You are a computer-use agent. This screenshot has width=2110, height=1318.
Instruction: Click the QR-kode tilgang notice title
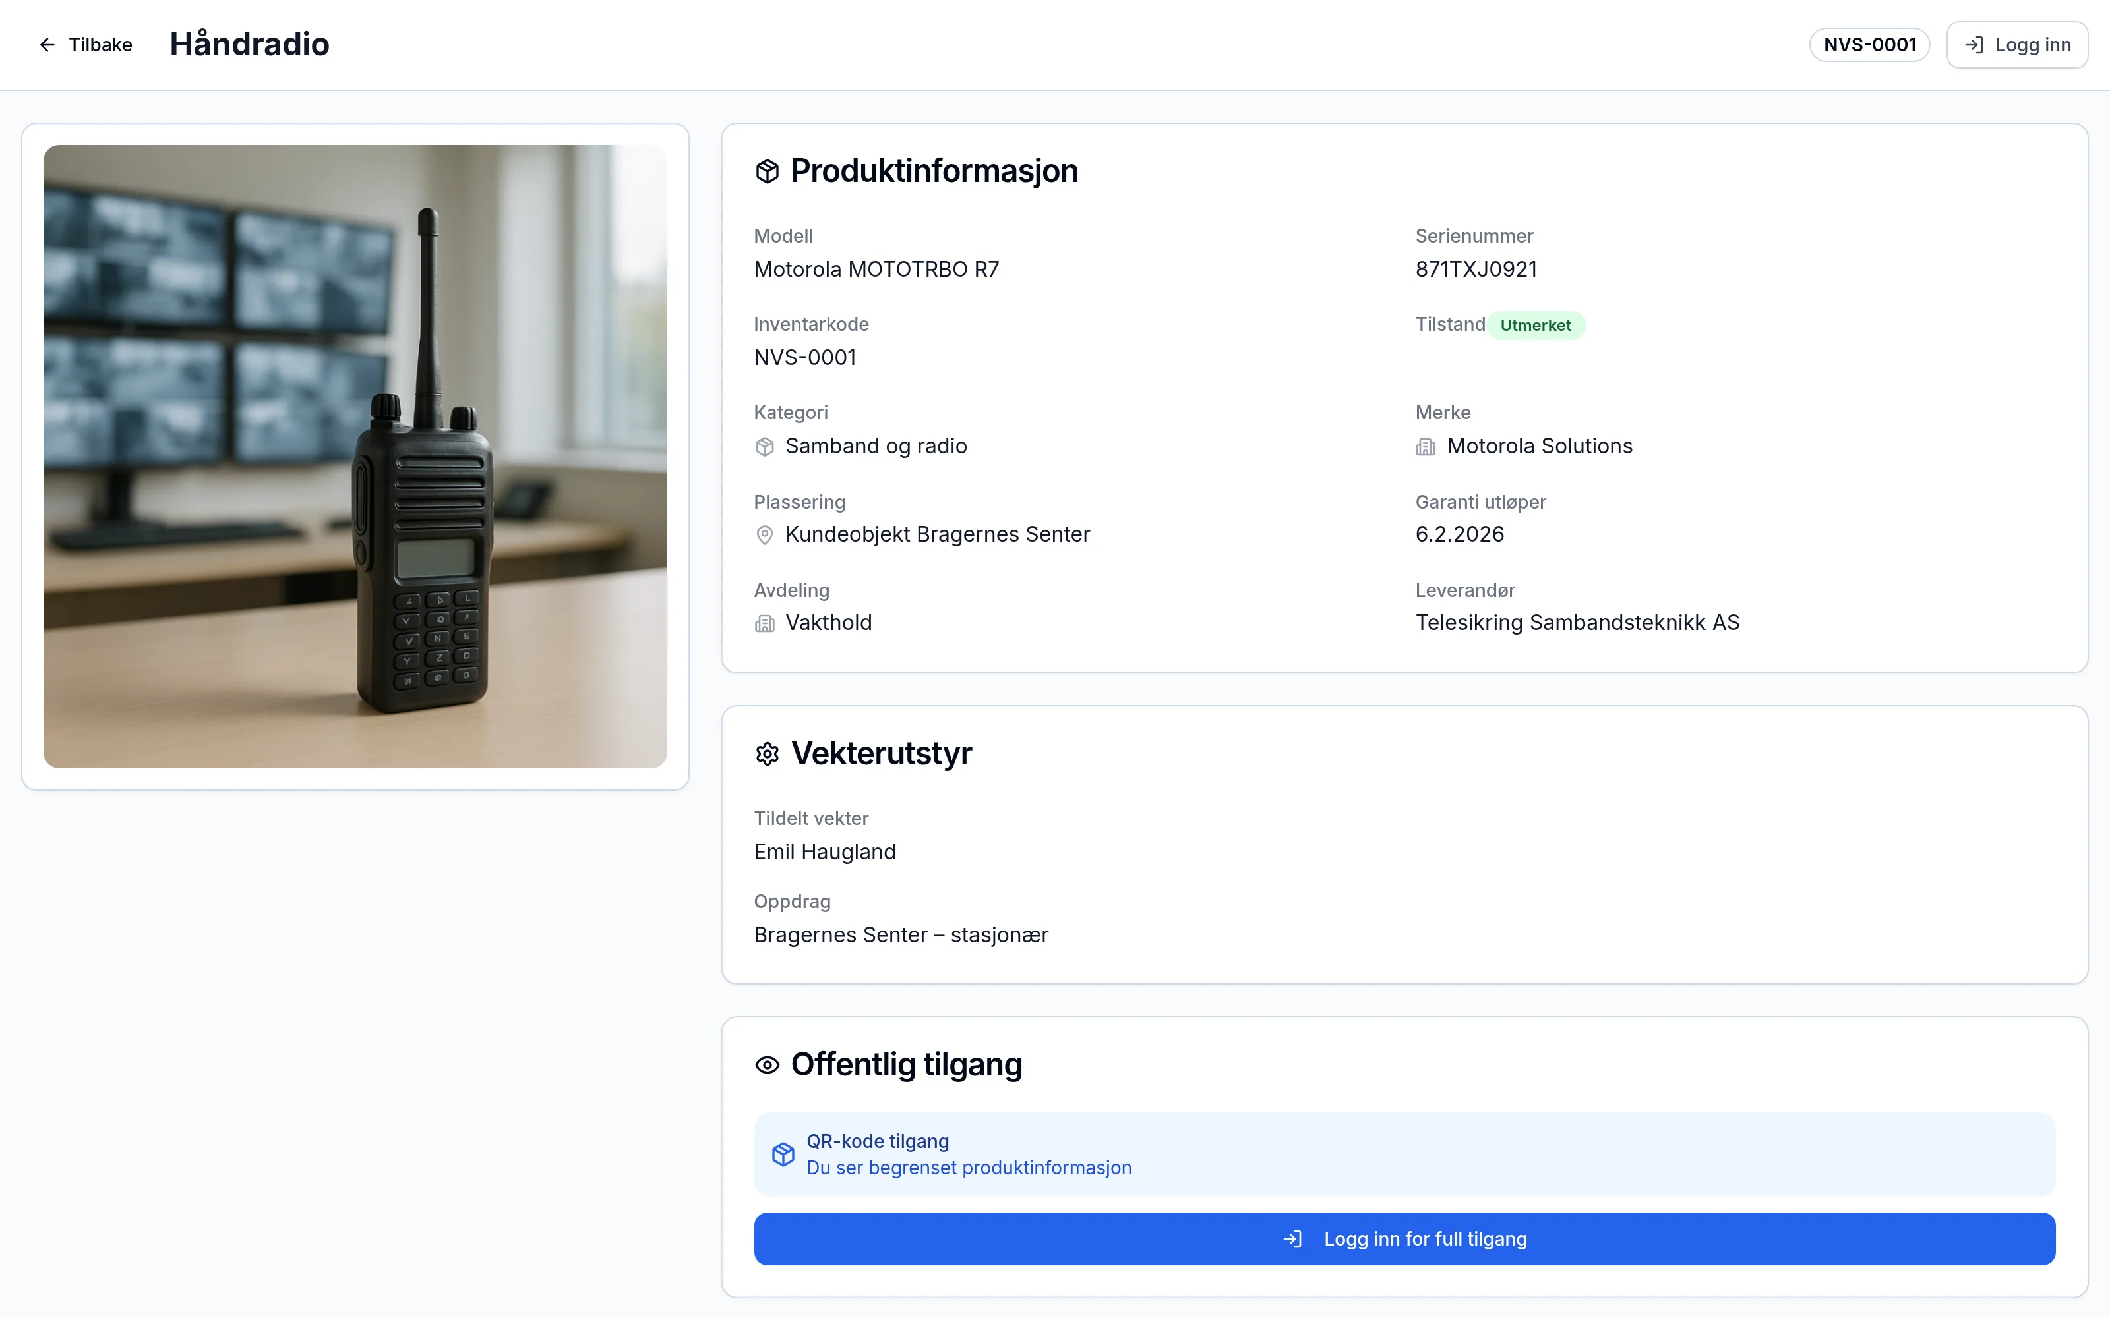[x=877, y=1141]
